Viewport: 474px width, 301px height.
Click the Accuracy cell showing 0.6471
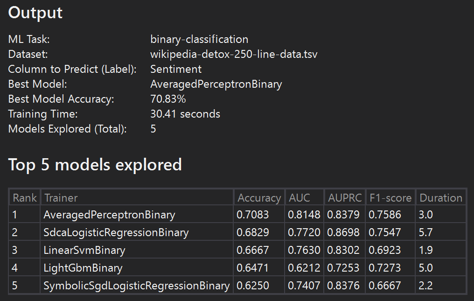coord(252,268)
